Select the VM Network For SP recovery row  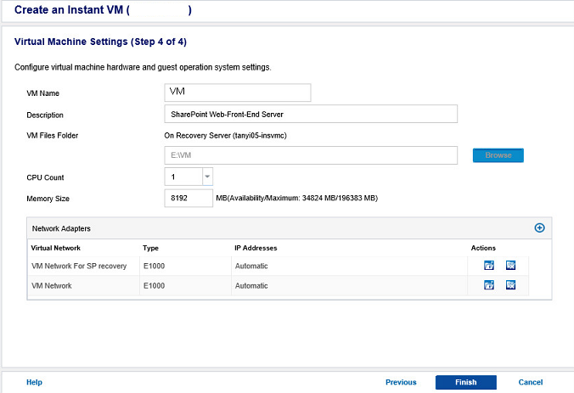click(x=79, y=266)
